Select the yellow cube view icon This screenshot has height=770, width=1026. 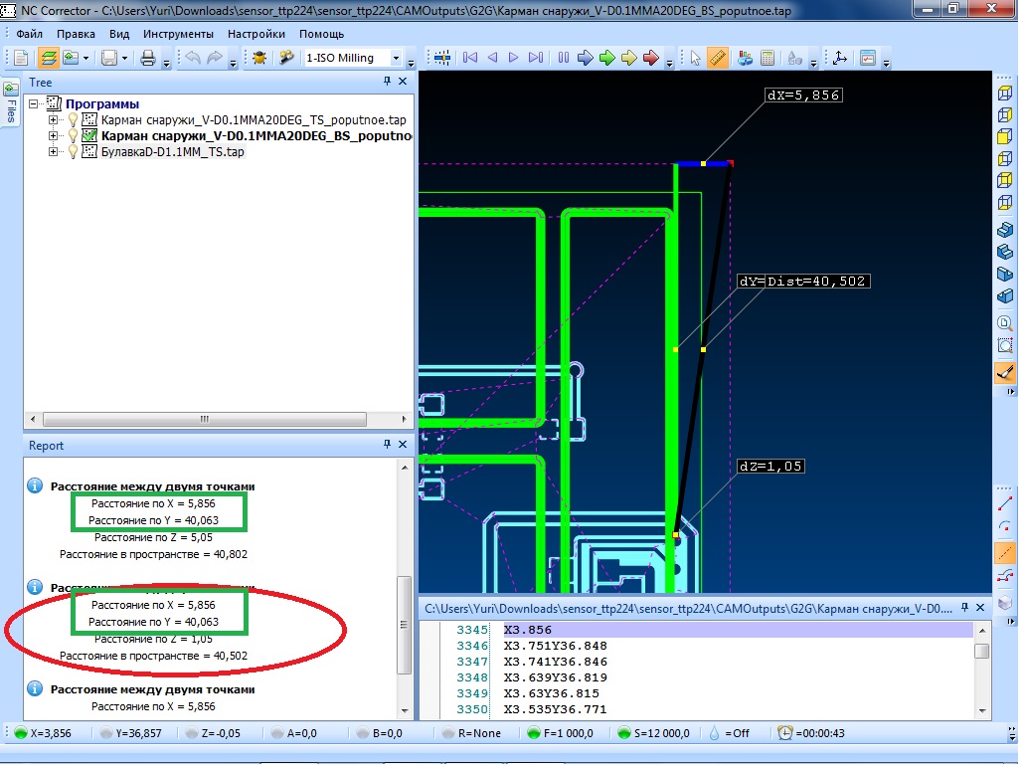[1005, 137]
